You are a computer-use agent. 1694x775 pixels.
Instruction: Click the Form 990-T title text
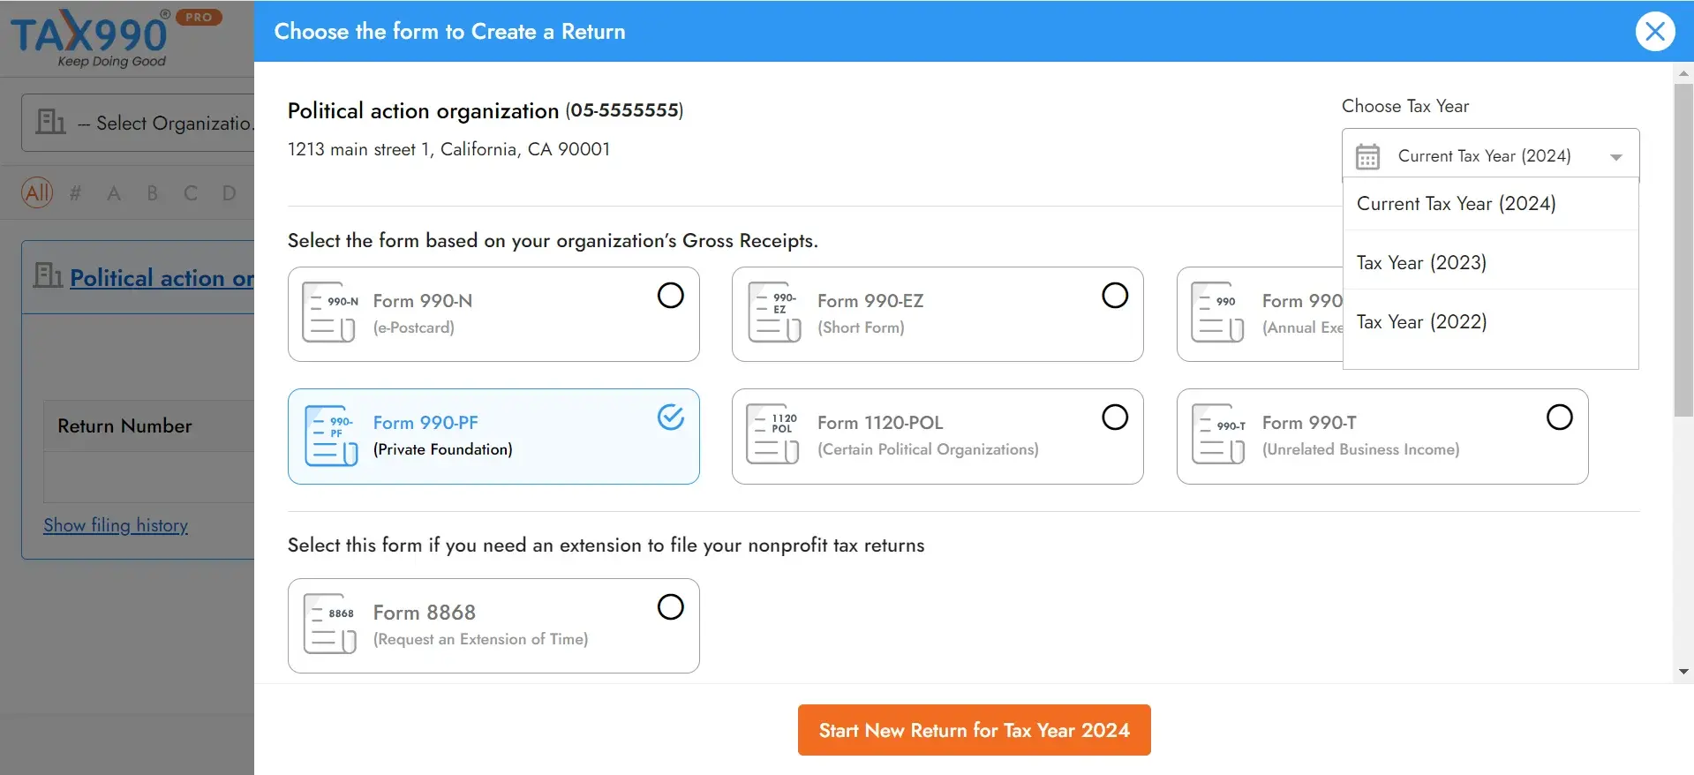point(1309,423)
